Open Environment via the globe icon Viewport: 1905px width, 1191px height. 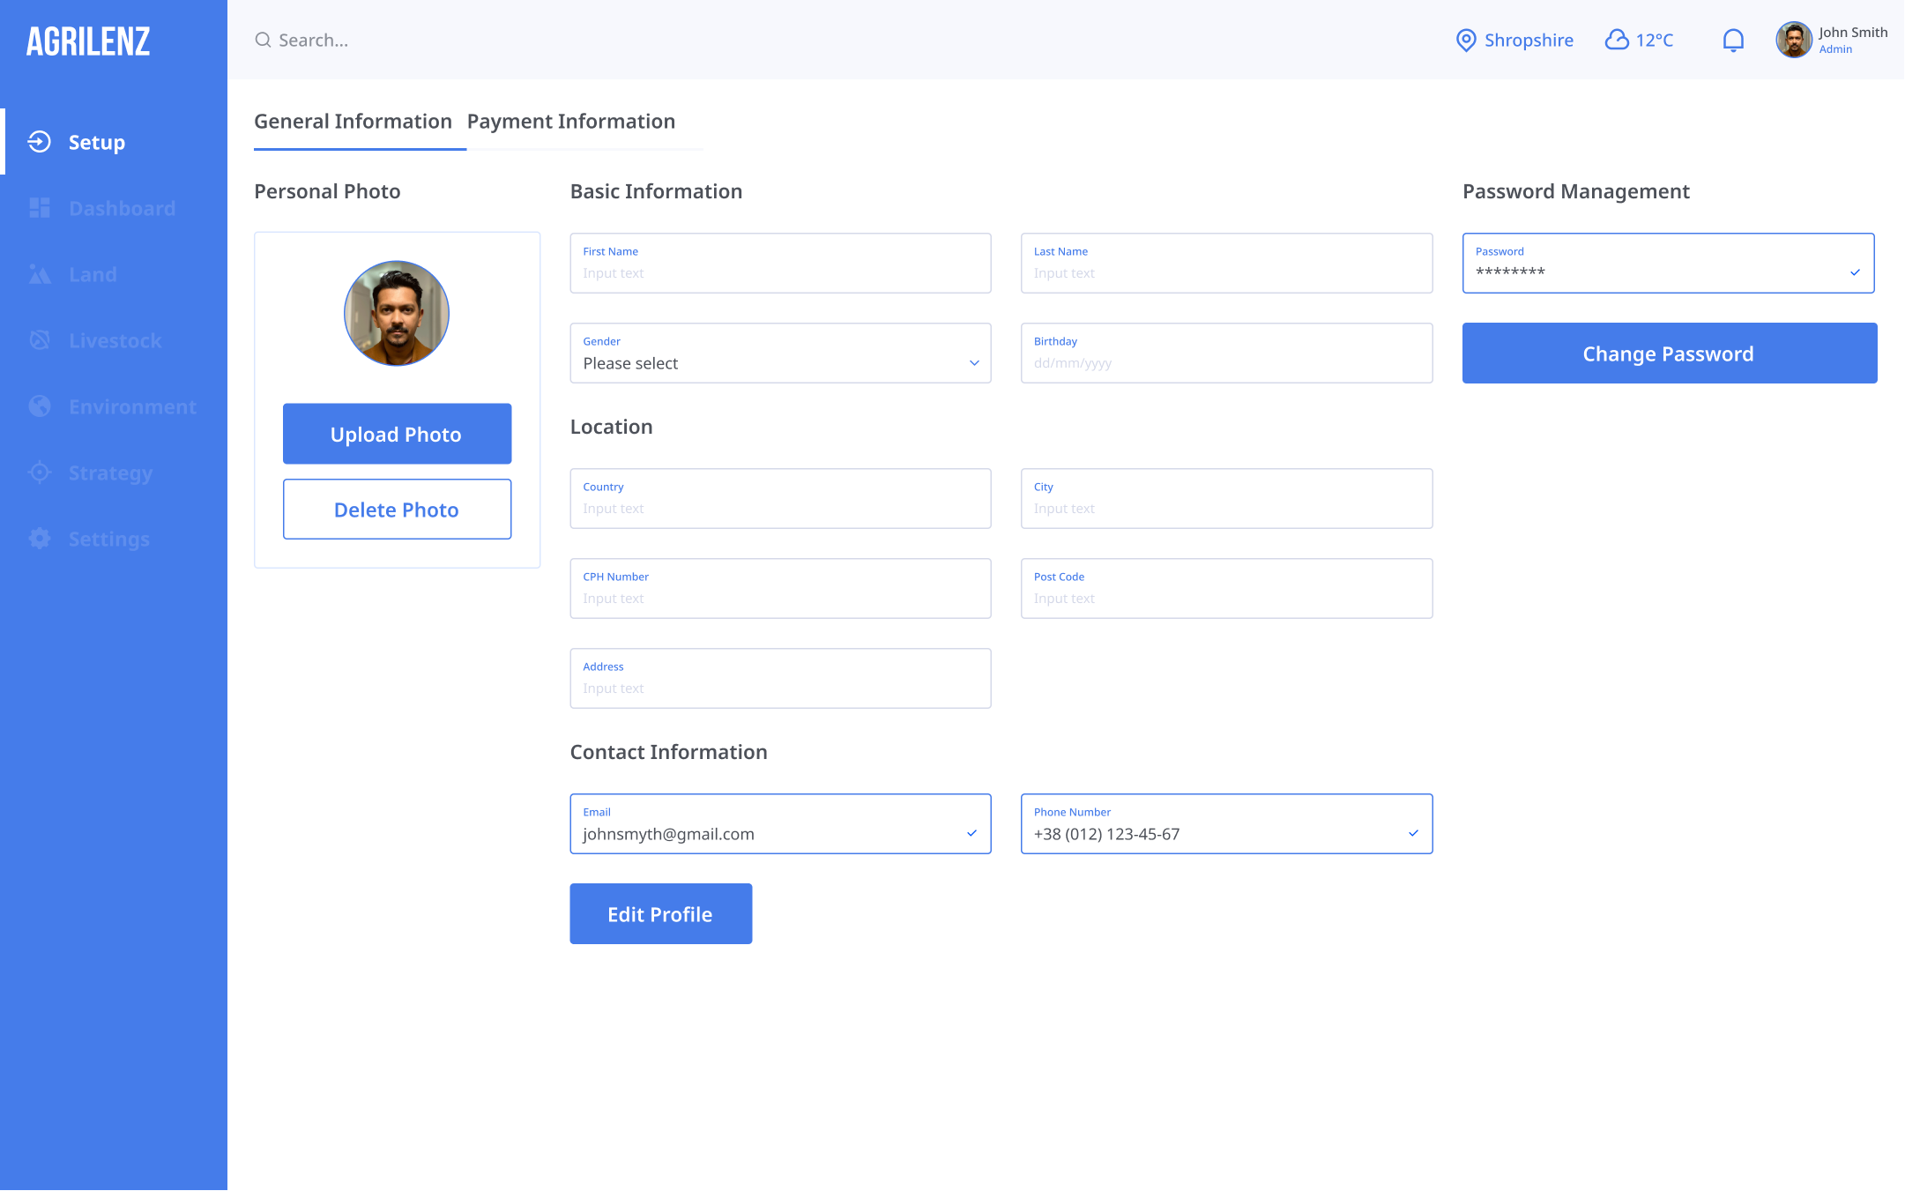(x=40, y=406)
